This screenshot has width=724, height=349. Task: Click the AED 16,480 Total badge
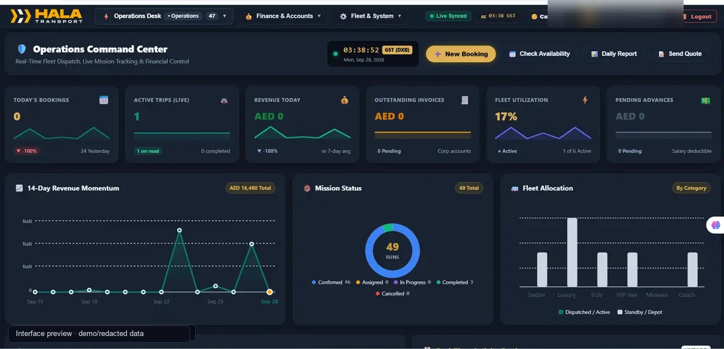pos(250,188)
